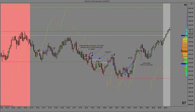The height and width of the screenshot is (112, 195).
Task: Click the 07:44 time axis label
Action: pyautogui.click(x=68, y=108)
